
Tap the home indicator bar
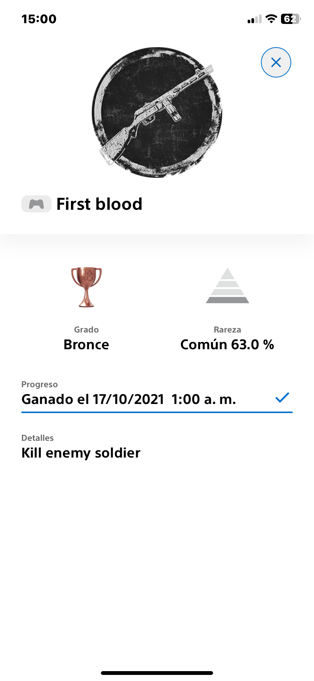pyautogui.click(x=157, y=673)
